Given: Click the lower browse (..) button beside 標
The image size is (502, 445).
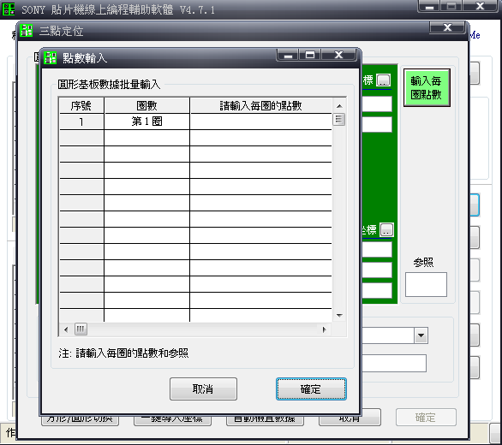Looking at the screenshot, I should tap(386, 229).
